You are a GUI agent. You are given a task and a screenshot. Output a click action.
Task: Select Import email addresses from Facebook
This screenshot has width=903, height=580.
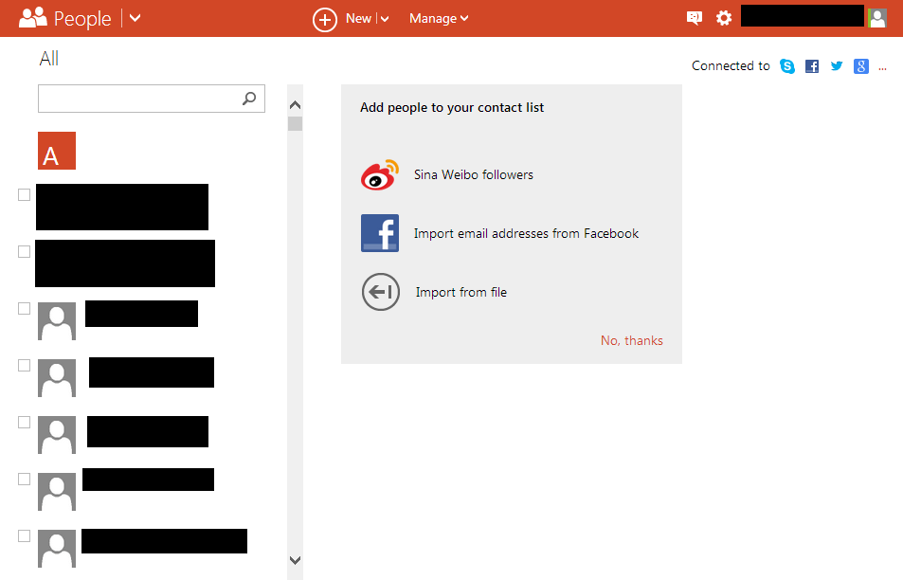[x=527, y=234]
